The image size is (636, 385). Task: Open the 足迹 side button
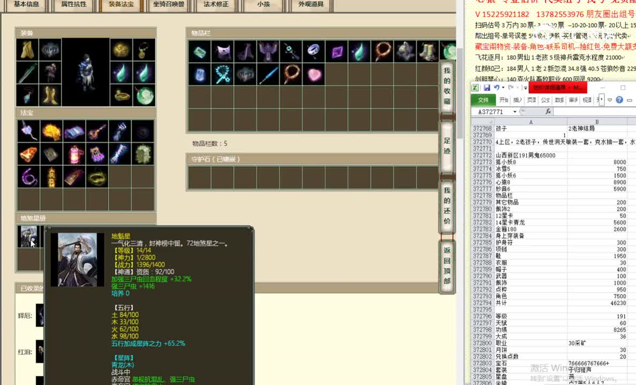[447, 146]
